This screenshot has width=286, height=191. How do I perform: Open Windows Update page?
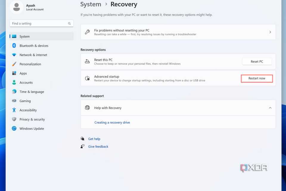coord(42,128)
